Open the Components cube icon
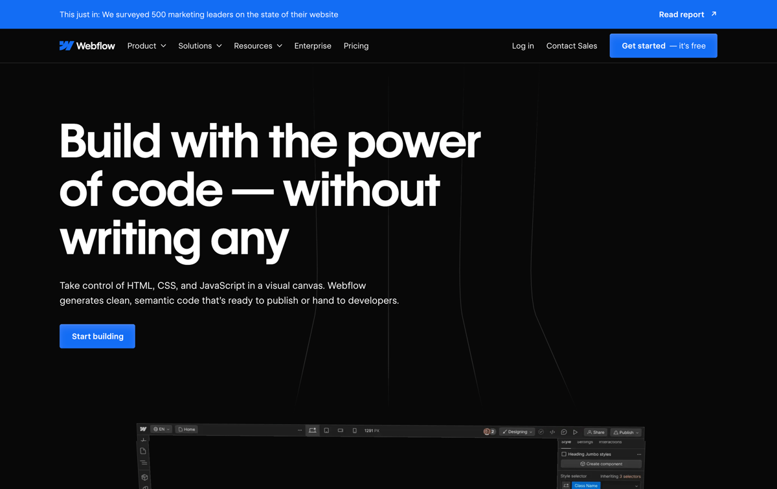This screenshot has height=489, width=777. click(143, 476)
